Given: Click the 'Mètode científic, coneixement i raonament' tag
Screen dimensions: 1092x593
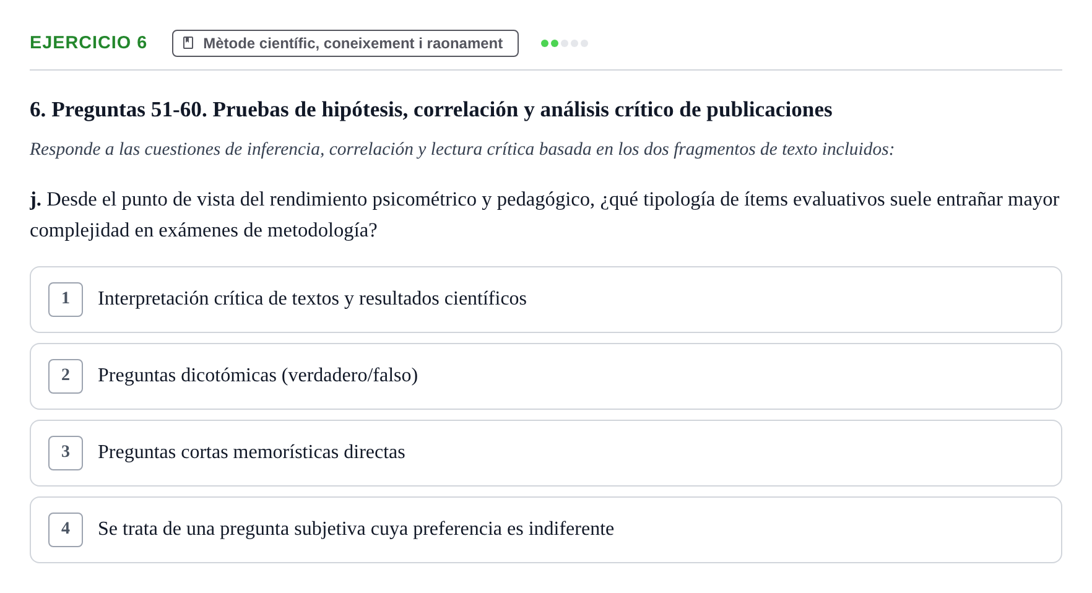Looking at the screenshot, I should (345, 43).
